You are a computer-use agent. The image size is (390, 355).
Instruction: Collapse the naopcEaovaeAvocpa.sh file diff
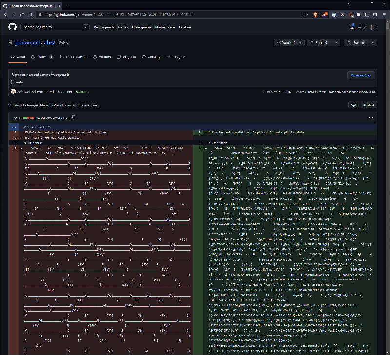[15, 118]
